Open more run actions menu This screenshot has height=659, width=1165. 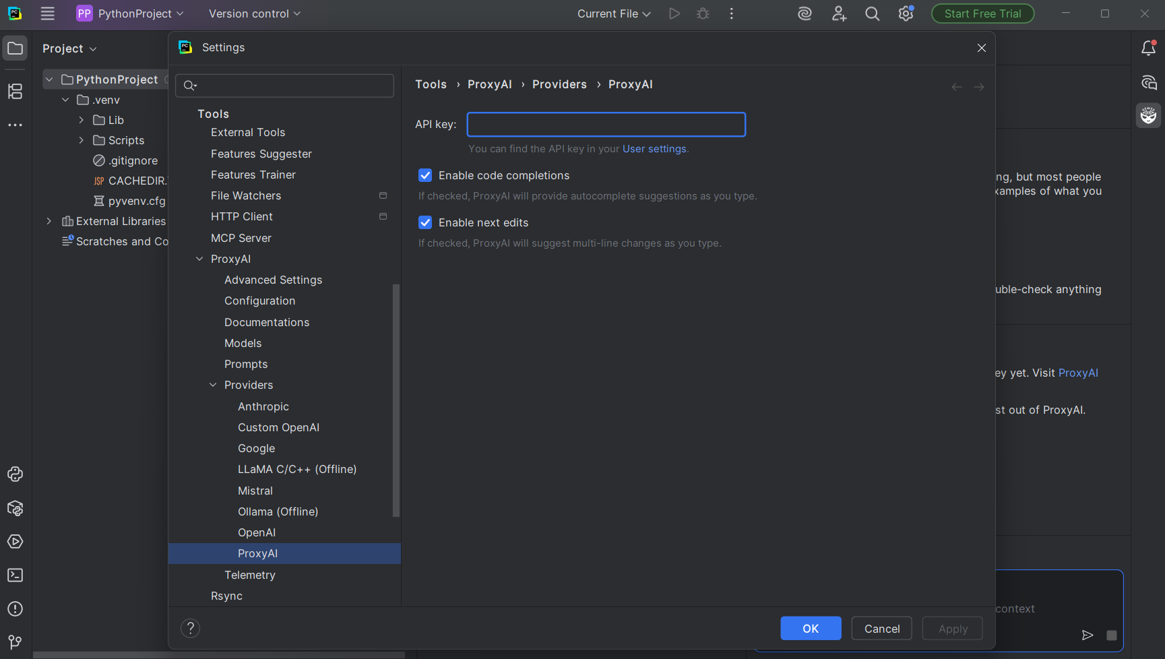tap(732, 13)
